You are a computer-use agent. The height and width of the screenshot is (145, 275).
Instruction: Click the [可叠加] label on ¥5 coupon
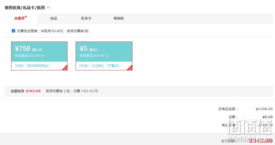[113, 66]
